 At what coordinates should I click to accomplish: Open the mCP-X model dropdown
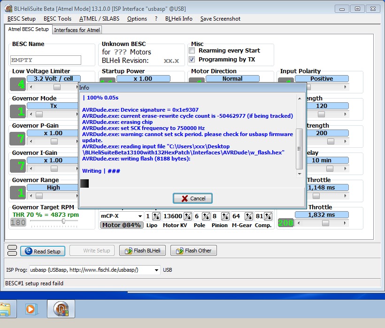[x=140, y=216]
